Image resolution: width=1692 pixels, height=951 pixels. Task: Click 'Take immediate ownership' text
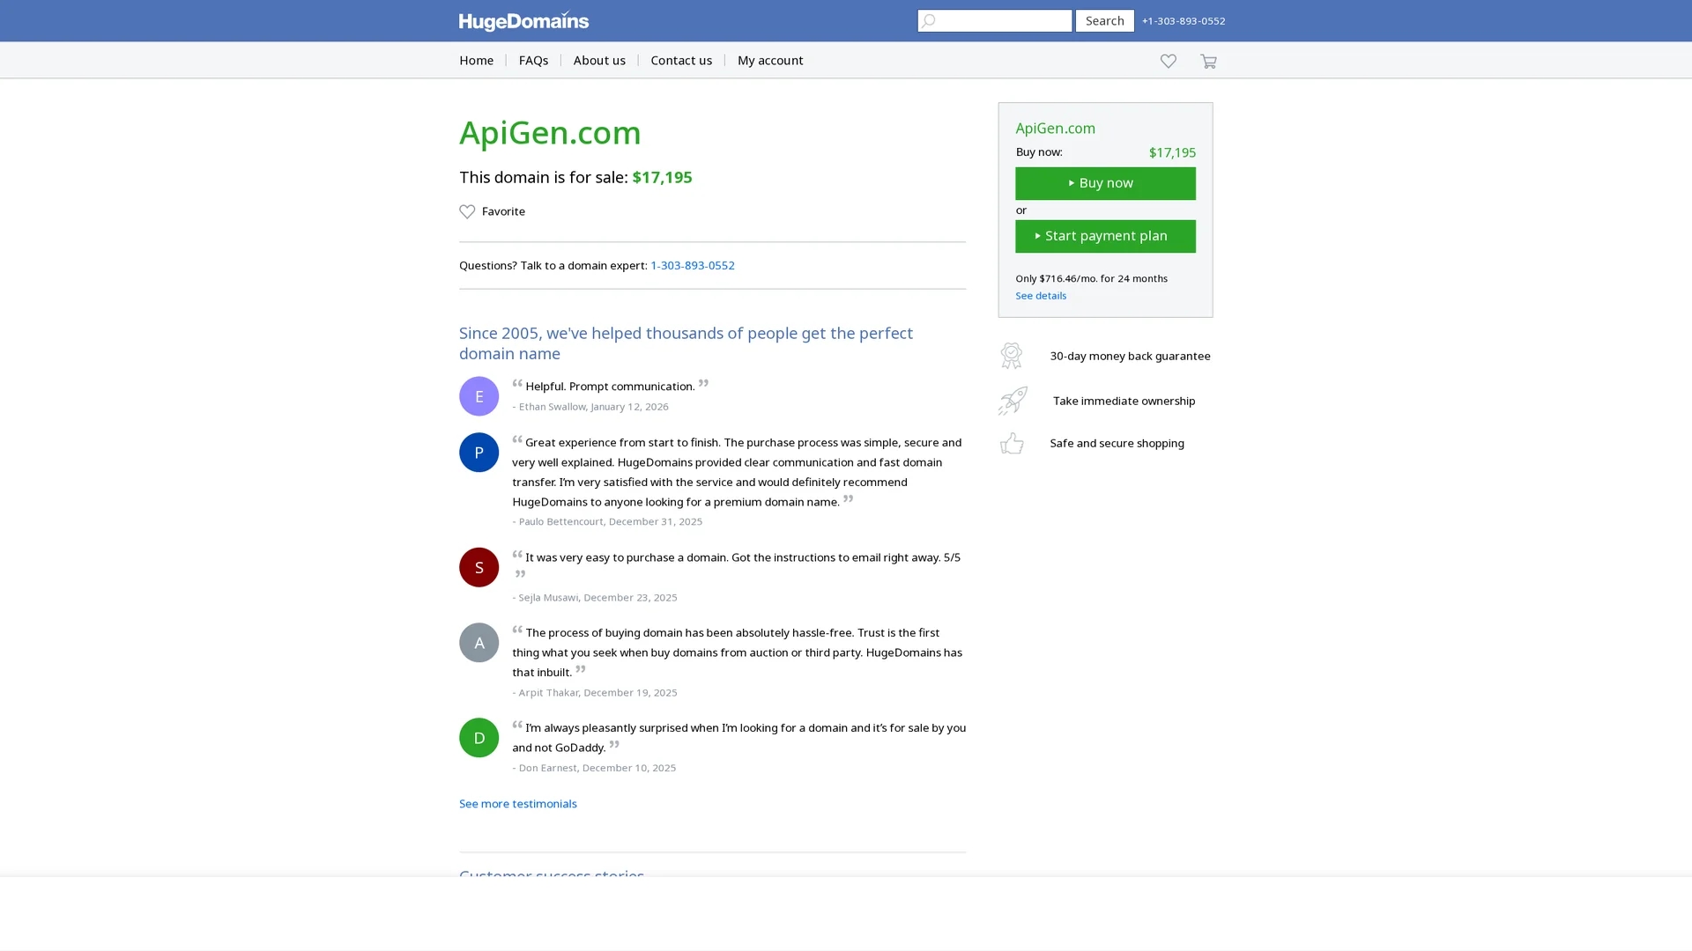click(1124, 401)
